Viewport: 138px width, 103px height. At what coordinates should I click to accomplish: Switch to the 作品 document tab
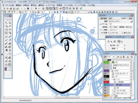click(4, 12)
